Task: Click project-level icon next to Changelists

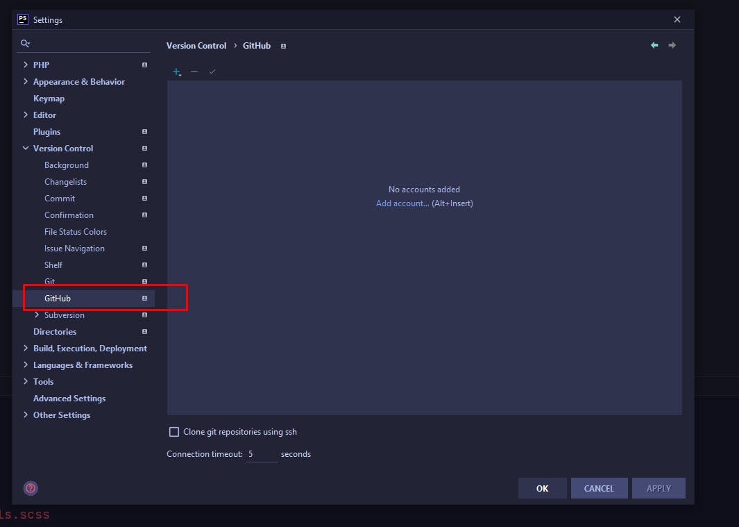Action: pyautogui.click(x=145, y=182)
